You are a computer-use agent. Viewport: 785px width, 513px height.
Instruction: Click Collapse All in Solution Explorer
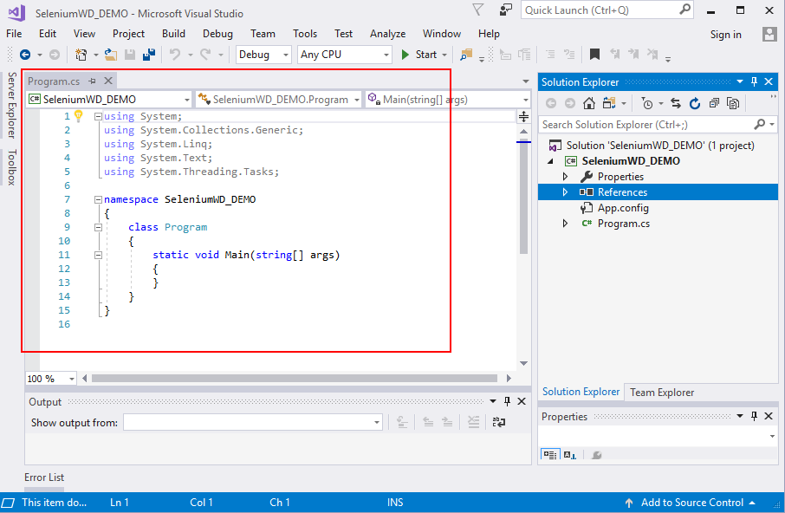click(x=714, y=103)
